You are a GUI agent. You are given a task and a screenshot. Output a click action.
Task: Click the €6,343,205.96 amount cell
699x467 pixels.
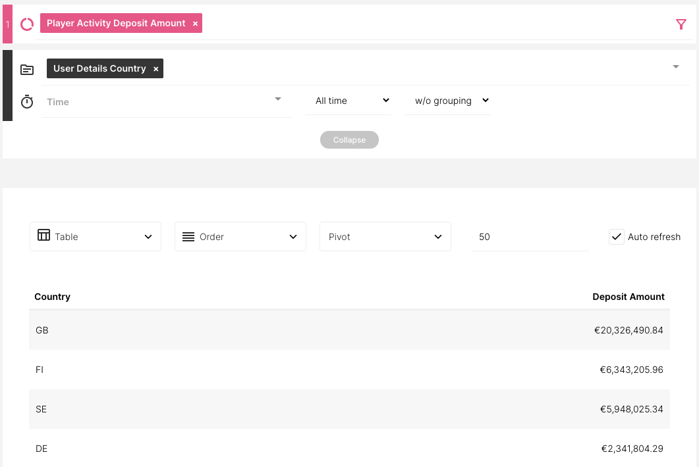pyautogui.click(x=631, y=370)
